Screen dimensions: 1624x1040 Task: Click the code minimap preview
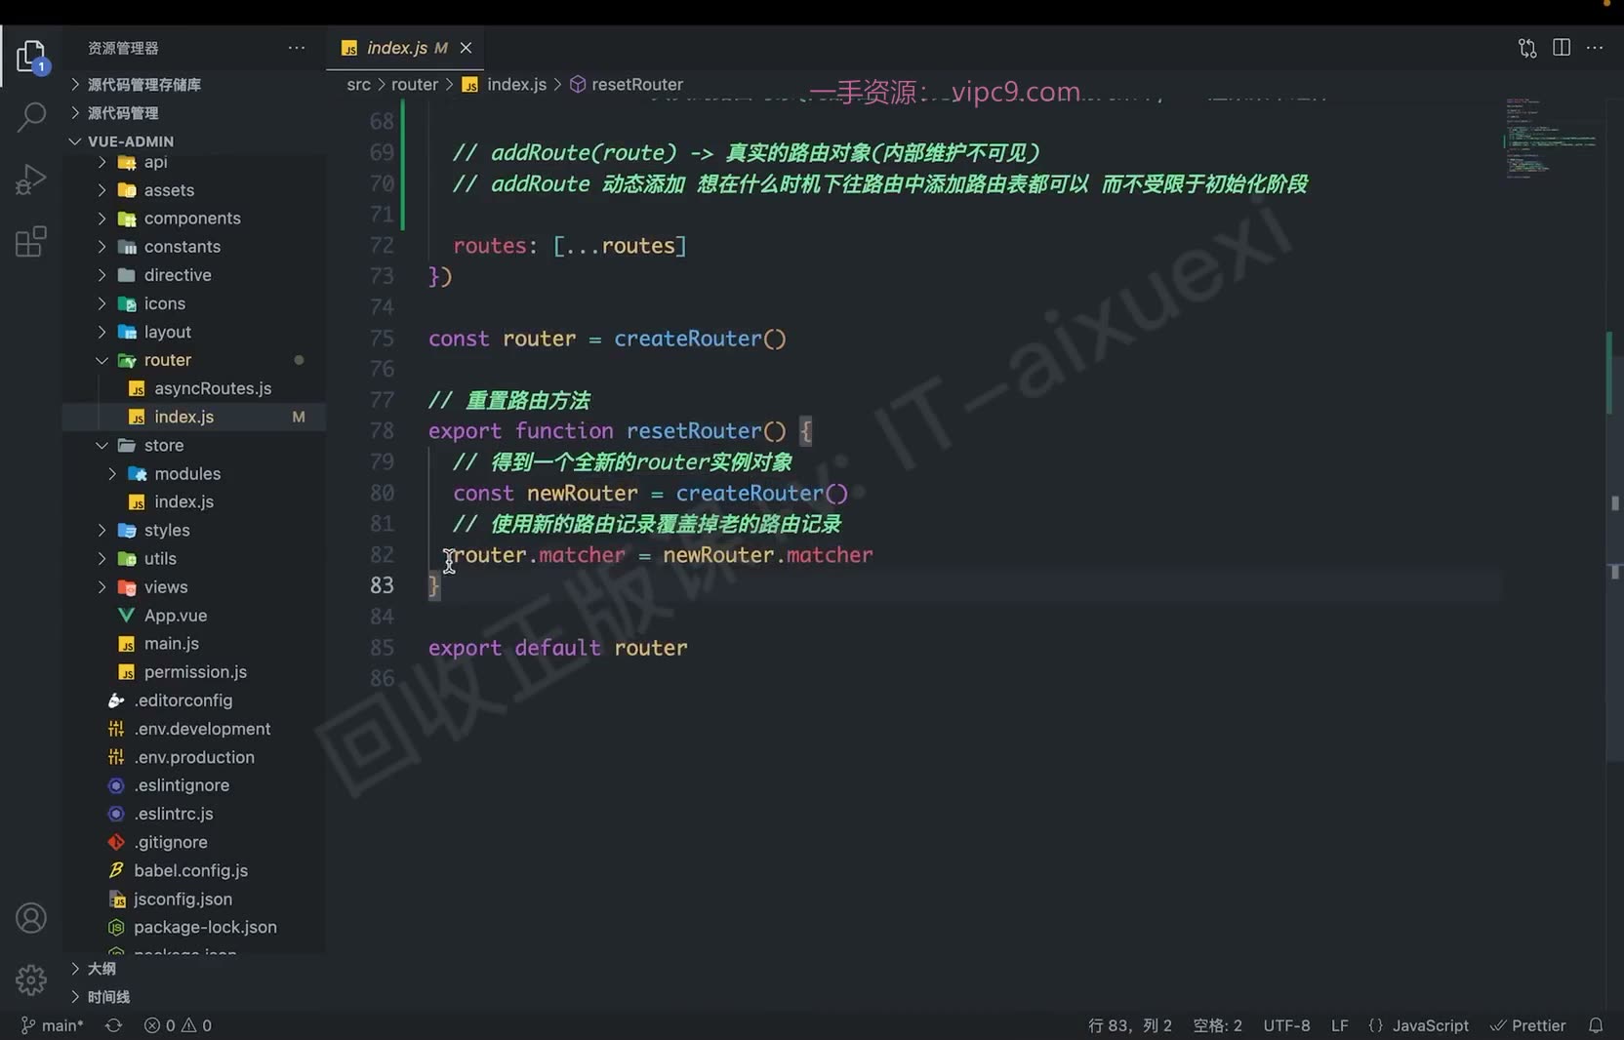tap(1552, 137)
